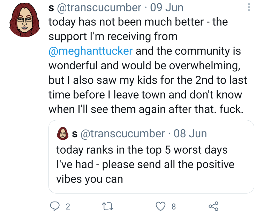
Task: Open the share icon for this tweet
Action: [213, 206]
